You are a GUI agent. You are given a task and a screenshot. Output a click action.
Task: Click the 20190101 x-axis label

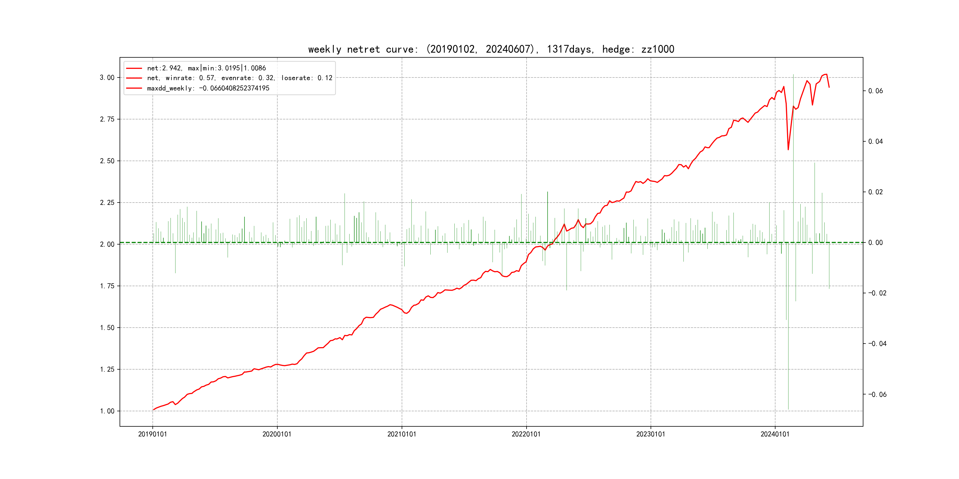tap(153, 434)
